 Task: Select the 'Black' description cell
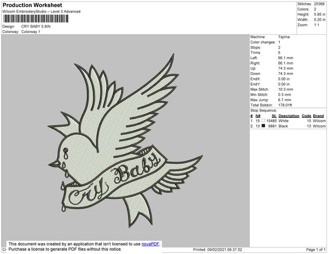click(283, 126)
